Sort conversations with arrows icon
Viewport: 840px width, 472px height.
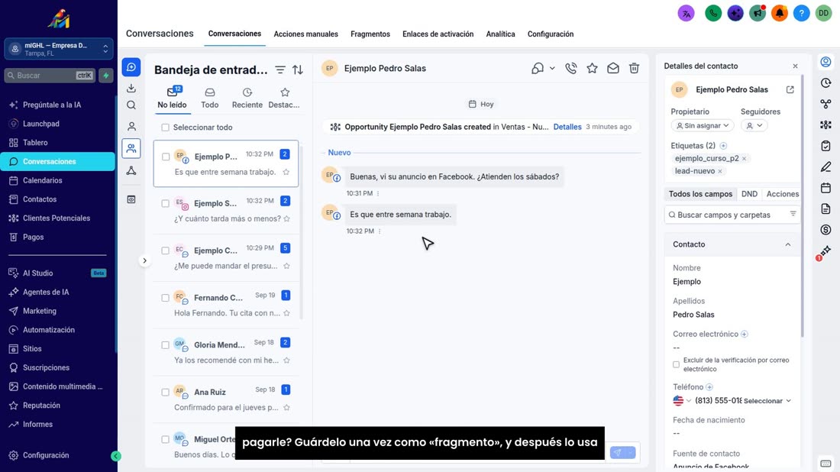tap(298, 70)
